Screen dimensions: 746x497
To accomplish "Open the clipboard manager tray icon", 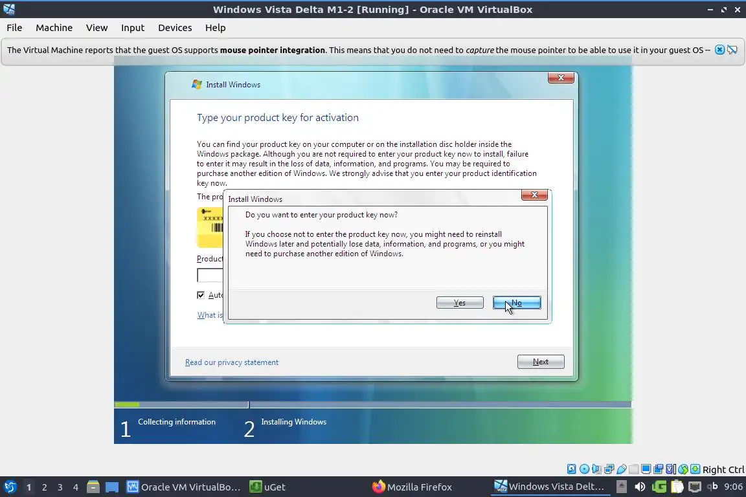I will pos(677,487).
